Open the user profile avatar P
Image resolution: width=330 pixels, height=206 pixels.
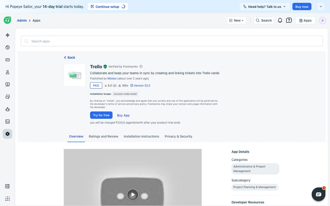pyautogui.click(x=322, y=20)
